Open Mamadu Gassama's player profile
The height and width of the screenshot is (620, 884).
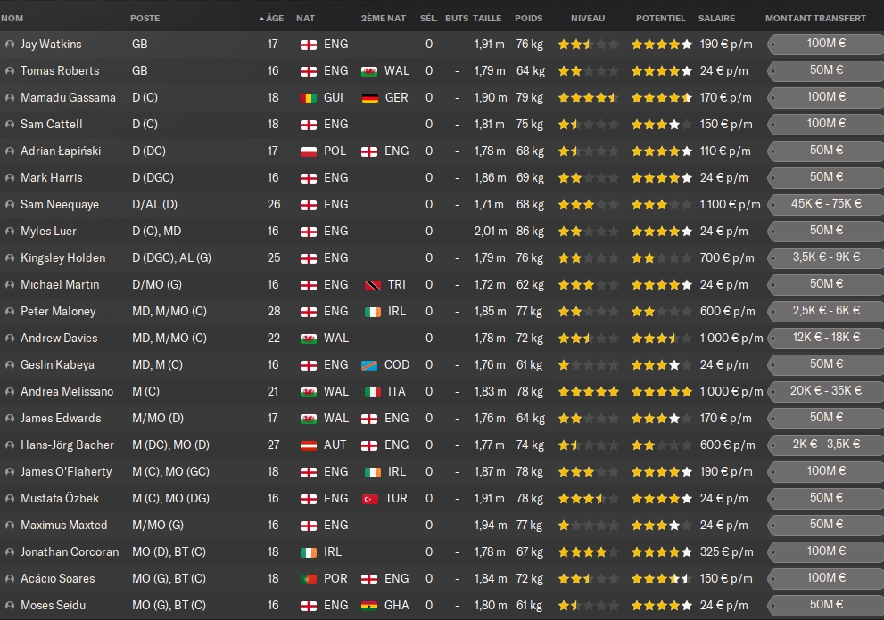[68, 97]
